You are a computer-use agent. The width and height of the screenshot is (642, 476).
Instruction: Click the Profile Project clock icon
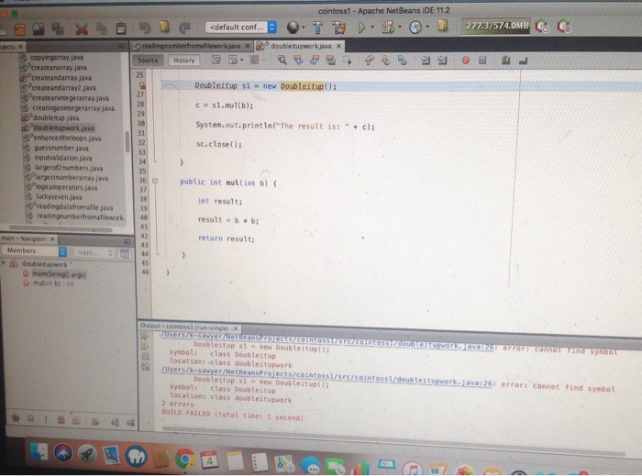click(x=415, y=27)
